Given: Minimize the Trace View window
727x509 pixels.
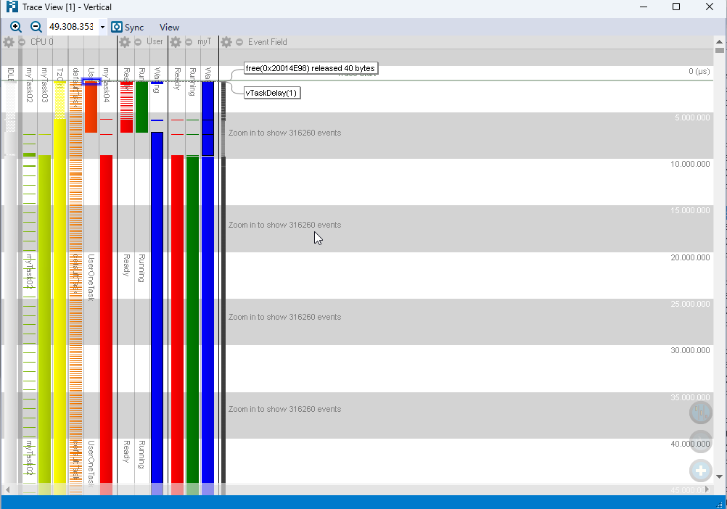Looking at the screenshot, I should (643, 7).
